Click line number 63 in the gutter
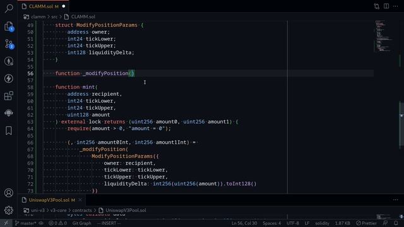Screen dimensions: 404x227 [30, 122]
